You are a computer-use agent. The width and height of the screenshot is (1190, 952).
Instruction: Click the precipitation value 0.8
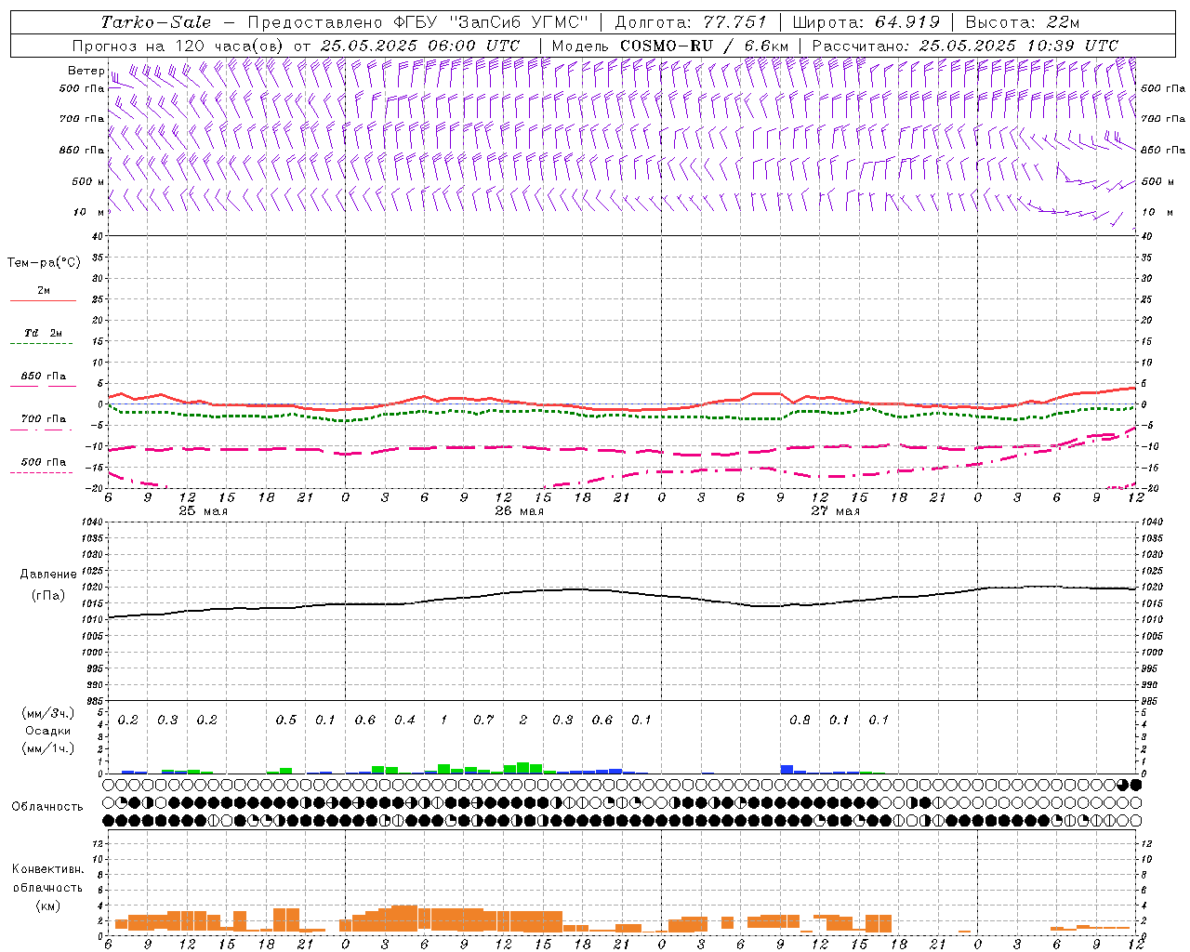[x=800, y=720]
